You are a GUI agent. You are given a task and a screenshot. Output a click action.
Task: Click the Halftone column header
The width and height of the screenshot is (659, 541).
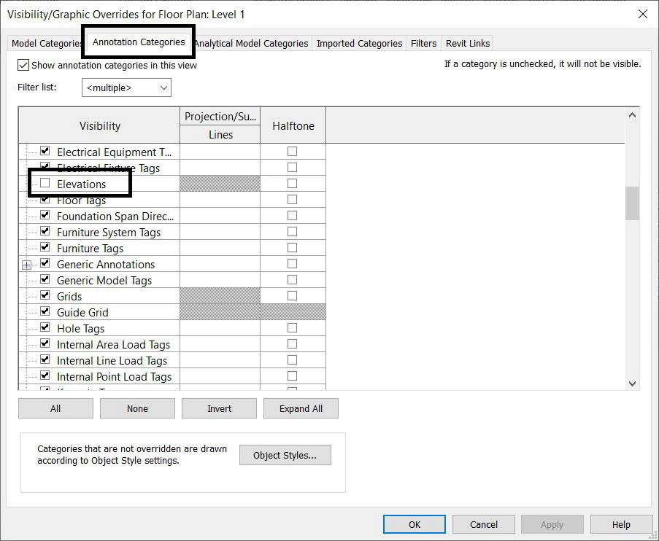click(x=293, y=125)
